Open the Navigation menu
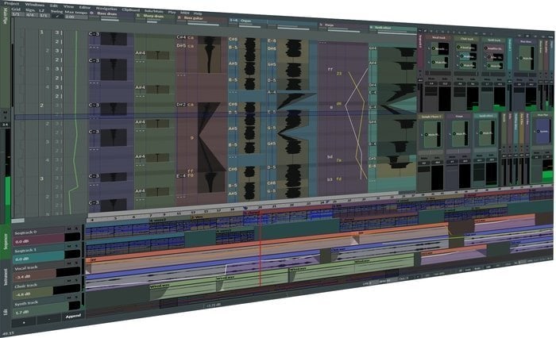 (106, 8)
